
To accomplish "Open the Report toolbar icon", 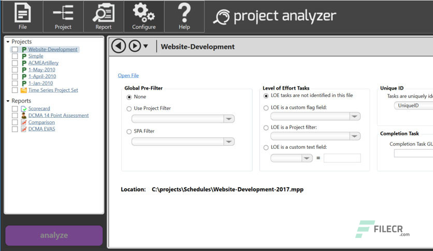I will click(103, 12).
